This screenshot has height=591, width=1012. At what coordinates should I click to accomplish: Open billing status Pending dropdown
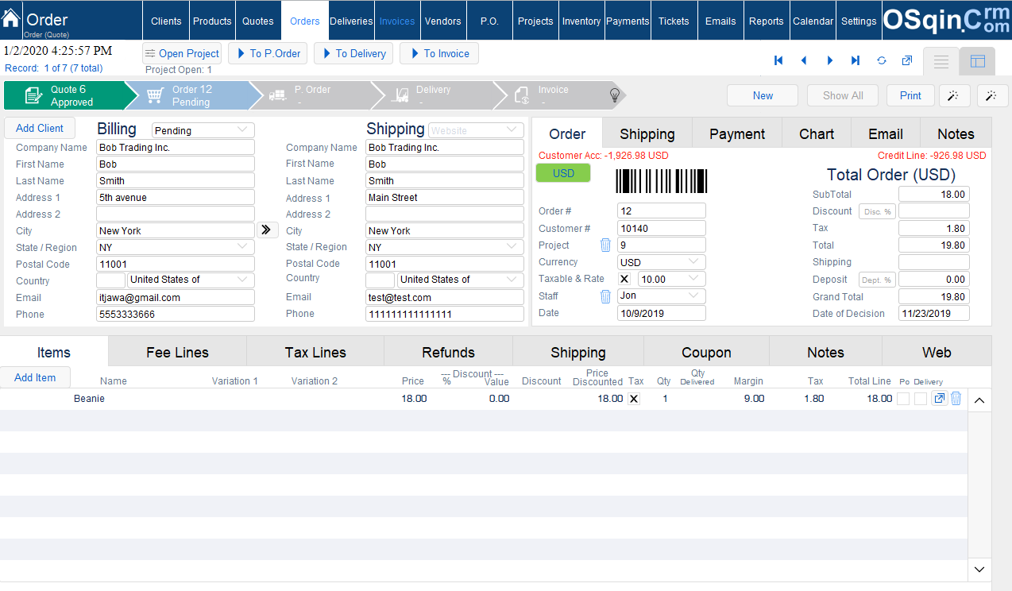point(203,130)
